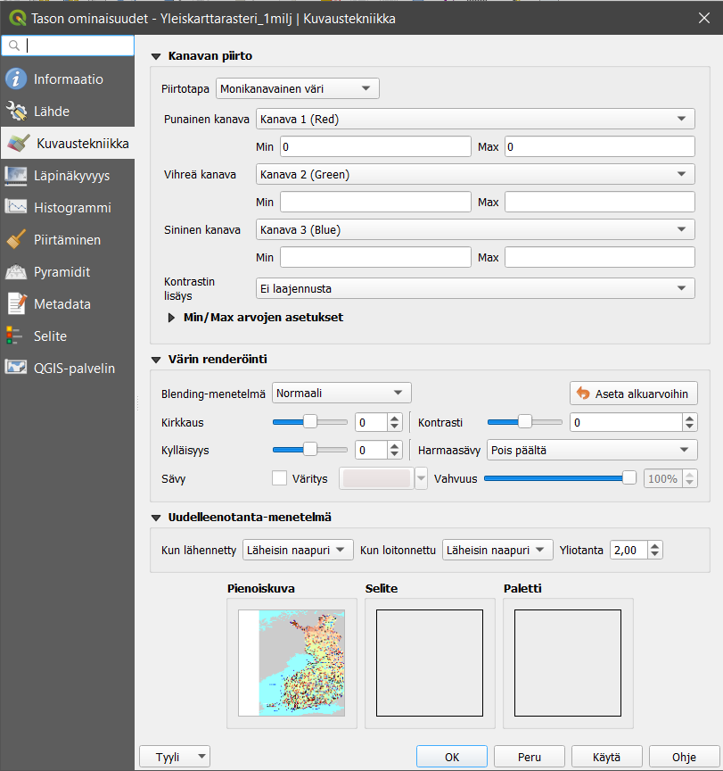Enable the Väritys checkbox
The width and height of the screenshot is (723, 771).
(x=279, y=478)
